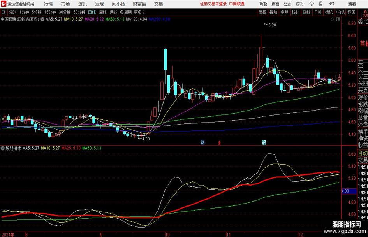Open the 财富圈 menu
This screenshot has height=237, width=368.
139,4
